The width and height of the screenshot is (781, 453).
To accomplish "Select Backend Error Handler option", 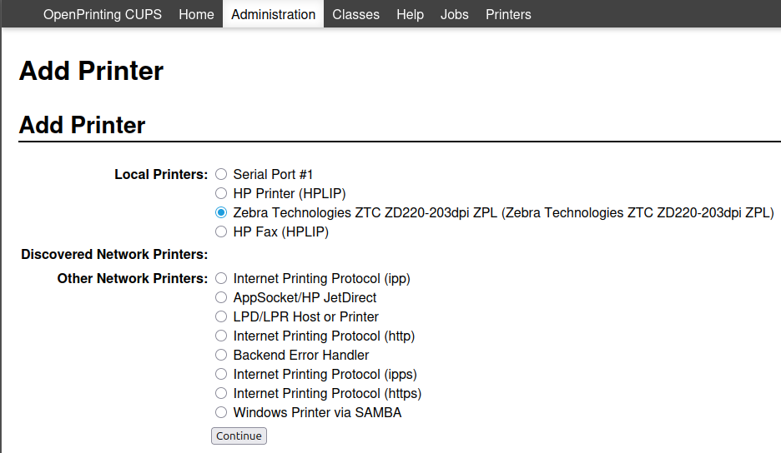I will (x=221, y=355).
